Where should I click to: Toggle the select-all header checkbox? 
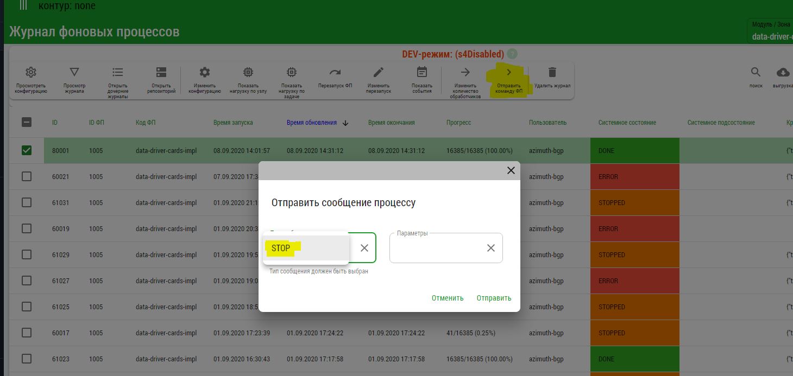click(27, 123)
